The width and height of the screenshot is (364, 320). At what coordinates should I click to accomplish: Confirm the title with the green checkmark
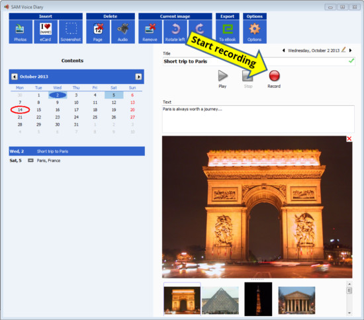[x=351, y=61]
